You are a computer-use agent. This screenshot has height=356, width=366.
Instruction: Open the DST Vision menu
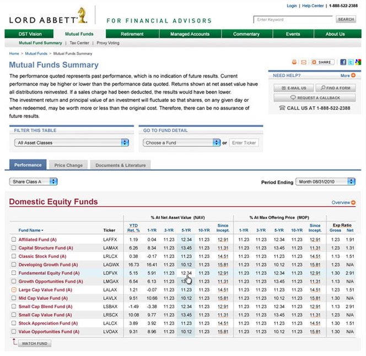(29, 34)
